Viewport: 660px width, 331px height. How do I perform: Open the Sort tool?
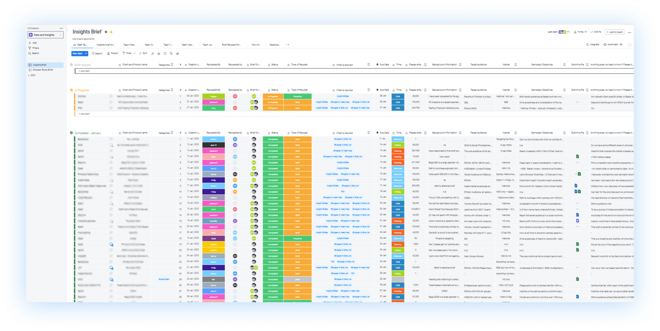pos(143,54)
